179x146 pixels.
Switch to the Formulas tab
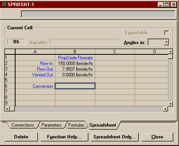coord(76,125)
